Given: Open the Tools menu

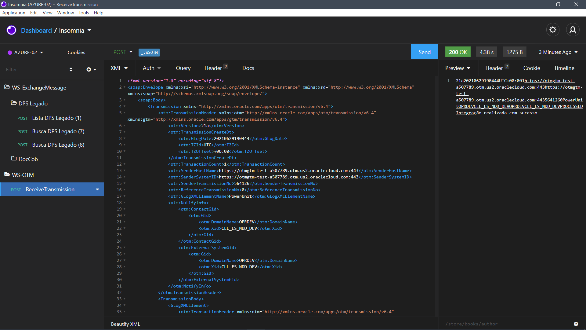Looking at the screenshot, I should (x=83, y=13).
